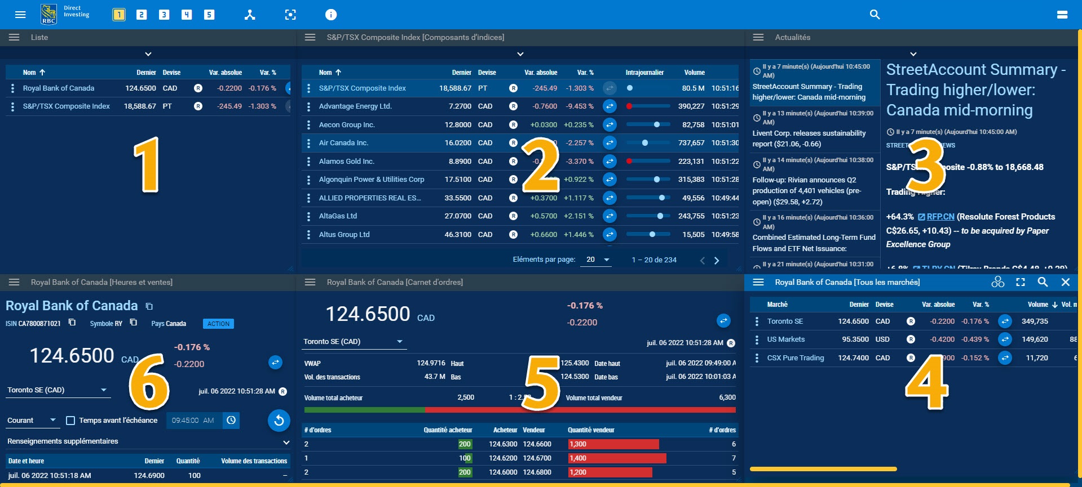Switch to workspace tab 4
The height and width of the screenshot is (487, 1082).
tap(187, 15)
